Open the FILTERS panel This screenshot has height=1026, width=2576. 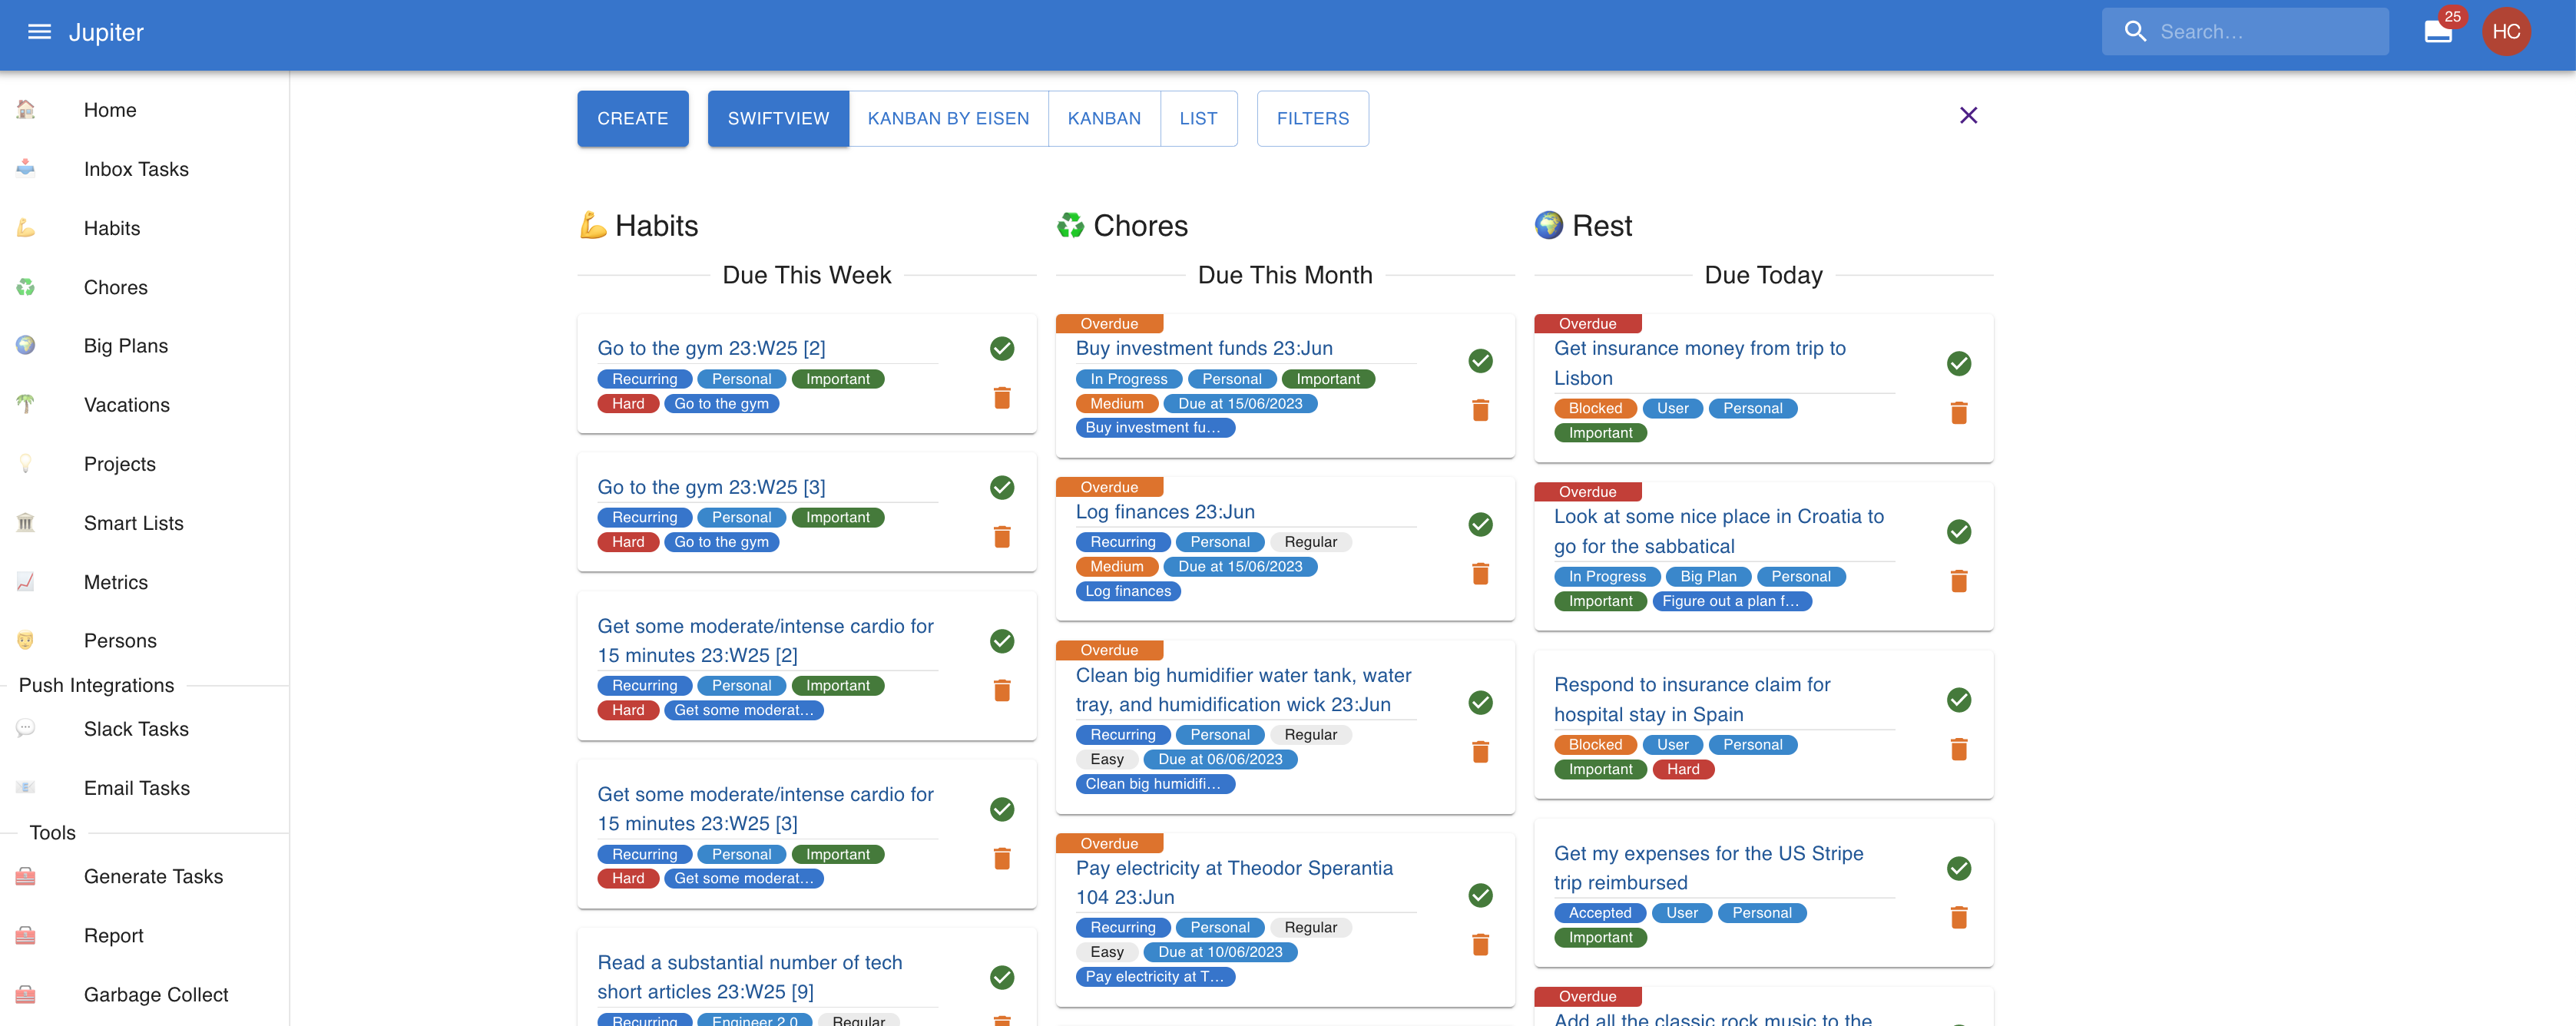pyautogui.click(x=1312, y=118)
